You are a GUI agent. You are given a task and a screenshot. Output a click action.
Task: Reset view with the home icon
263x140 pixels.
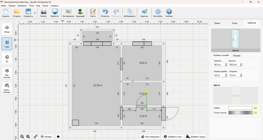coord(58,136)
